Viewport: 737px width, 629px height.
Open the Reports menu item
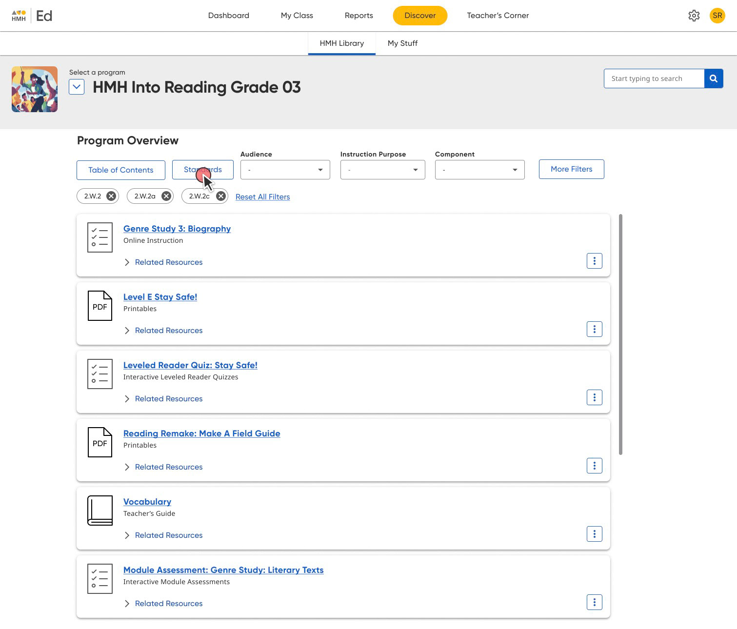point(359,16)
